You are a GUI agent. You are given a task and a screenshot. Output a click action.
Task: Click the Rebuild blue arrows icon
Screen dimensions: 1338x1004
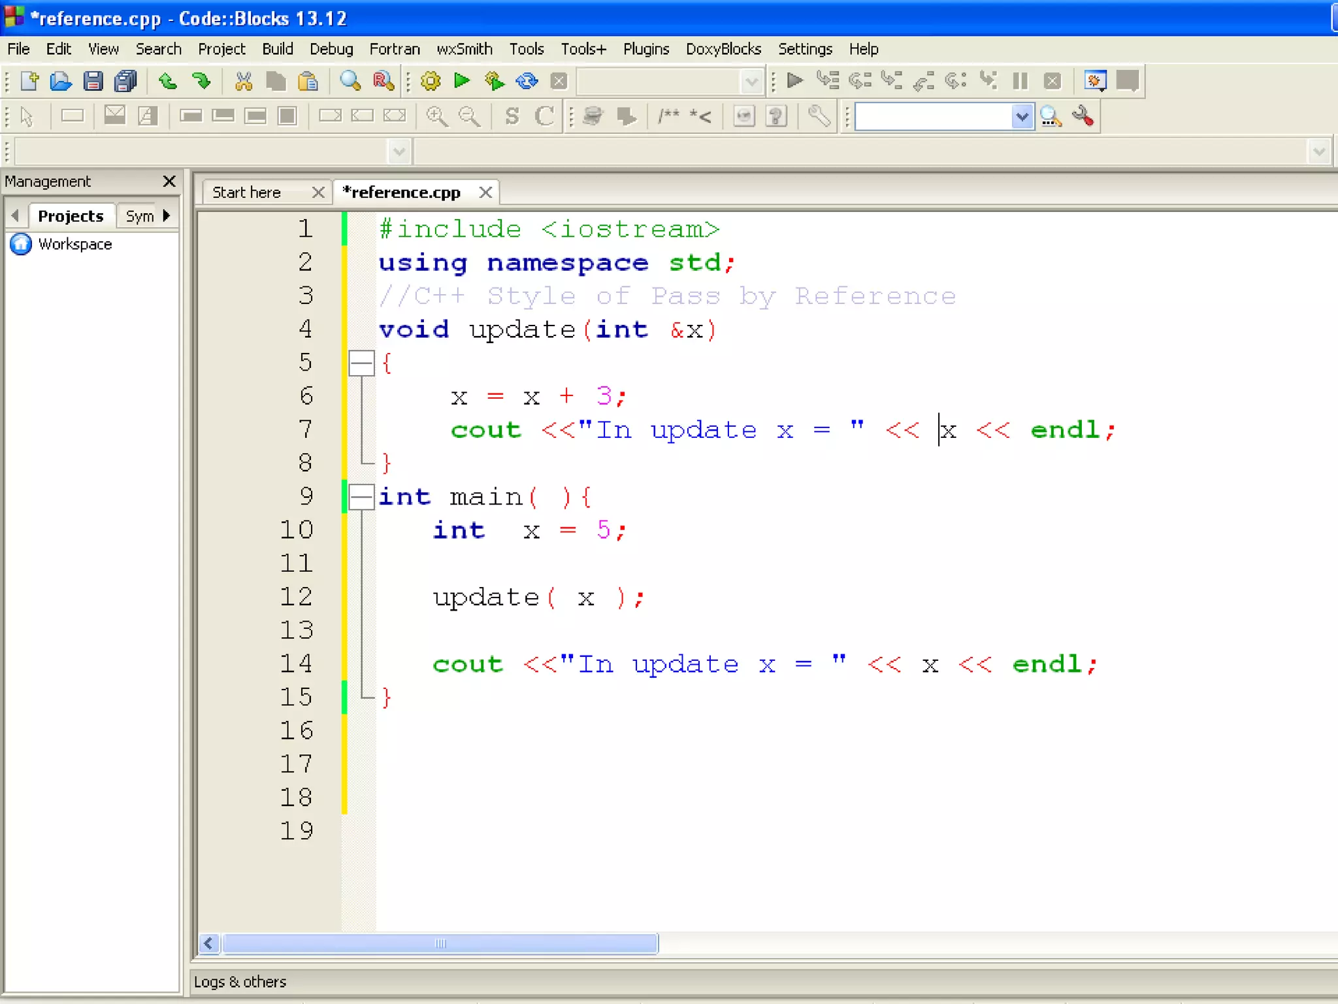(x=527, y=81)
